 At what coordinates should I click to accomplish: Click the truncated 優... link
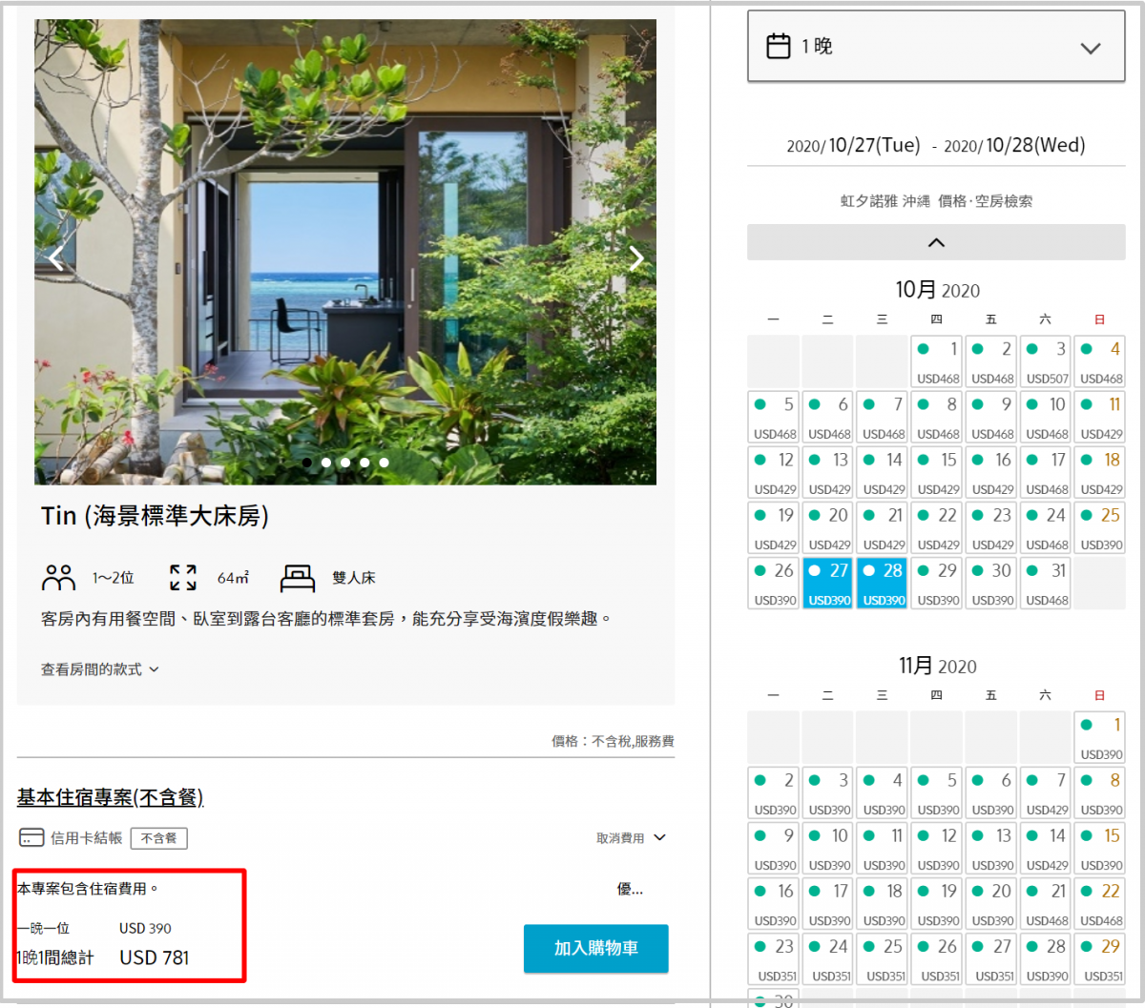(x=630, y=889)
